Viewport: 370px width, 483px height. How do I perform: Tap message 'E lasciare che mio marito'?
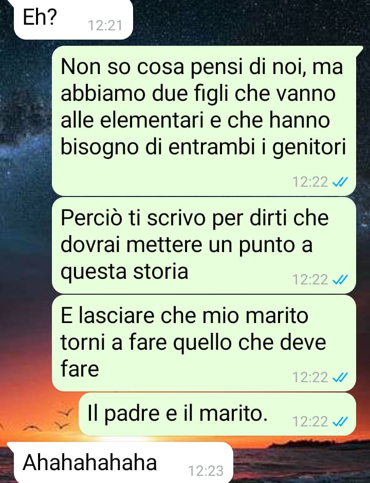(204, 343)
